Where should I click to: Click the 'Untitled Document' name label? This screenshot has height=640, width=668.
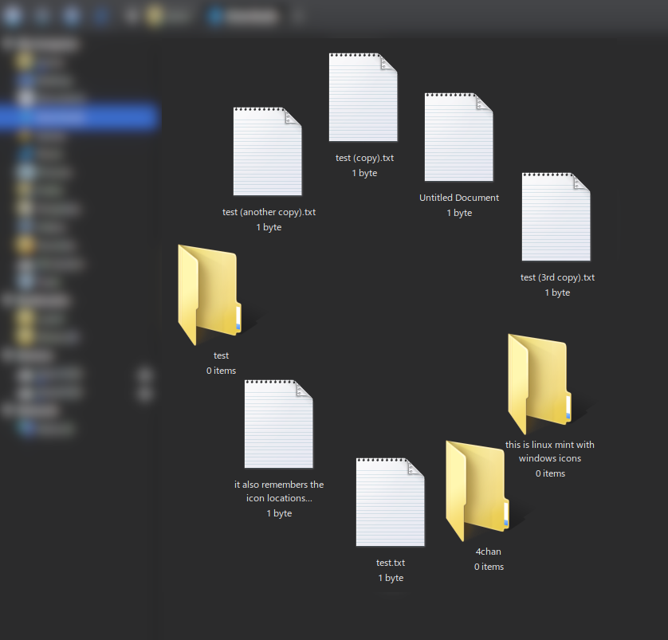pyautogui.click(x=459, y=198)
